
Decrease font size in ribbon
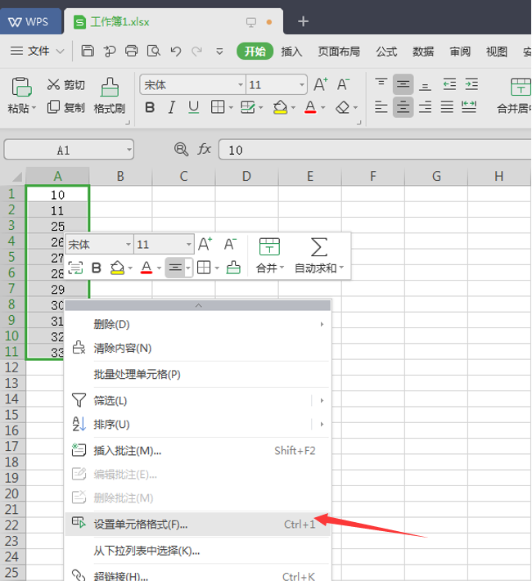[343, 84]
